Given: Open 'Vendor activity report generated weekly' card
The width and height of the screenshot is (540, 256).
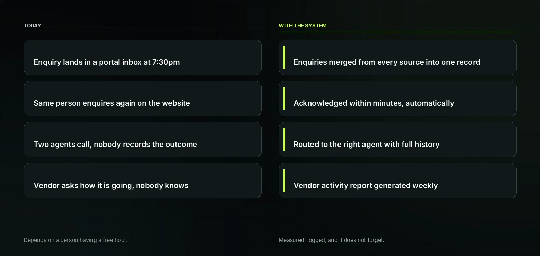Looking at the screenshot, I should click(x=398, y=181).
